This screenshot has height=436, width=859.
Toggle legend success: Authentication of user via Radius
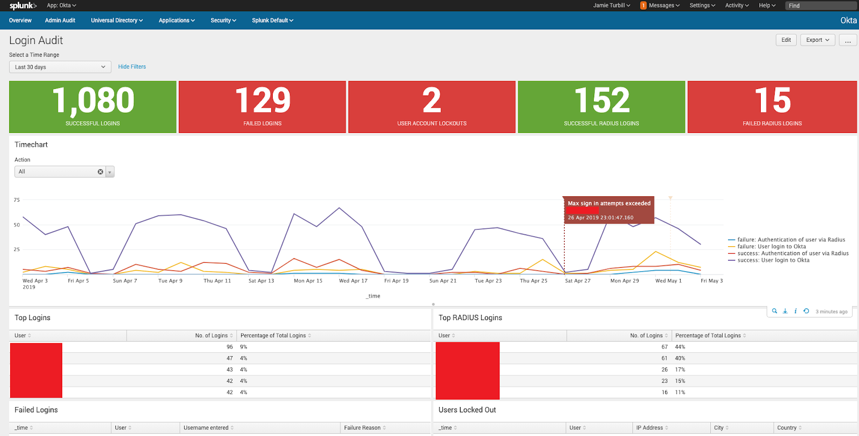click(x=788, y=253)
